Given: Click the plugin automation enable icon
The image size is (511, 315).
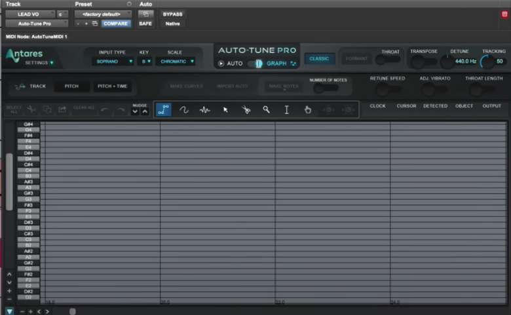Looking at the screenshot, I should (x=145, y=14).
